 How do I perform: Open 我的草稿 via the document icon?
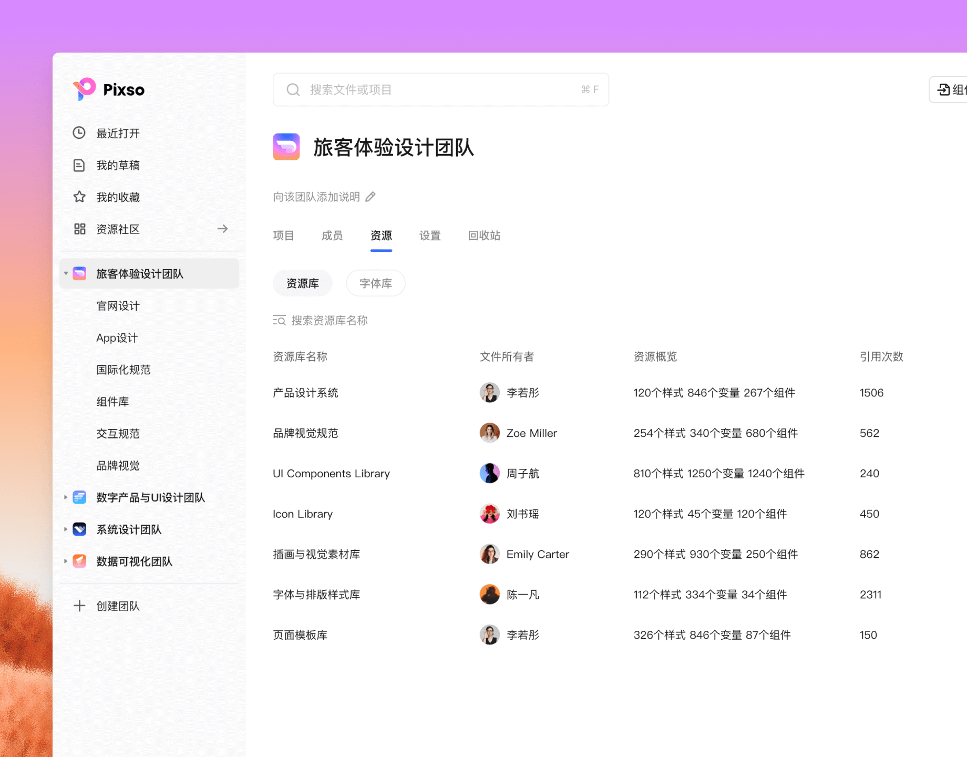[x=79, y=165]
